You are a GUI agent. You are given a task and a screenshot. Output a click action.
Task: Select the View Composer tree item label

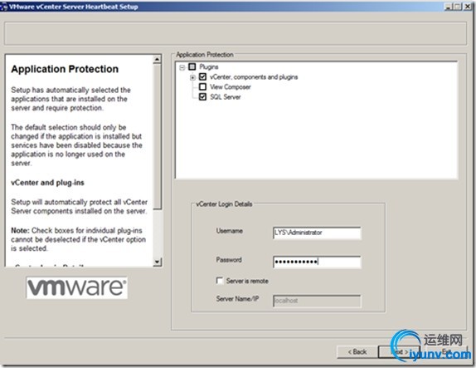[x=231, y=87]
